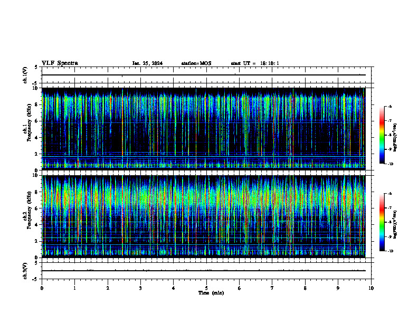Select the date text "Jan. 25, 2024"

tap(147, 63)
